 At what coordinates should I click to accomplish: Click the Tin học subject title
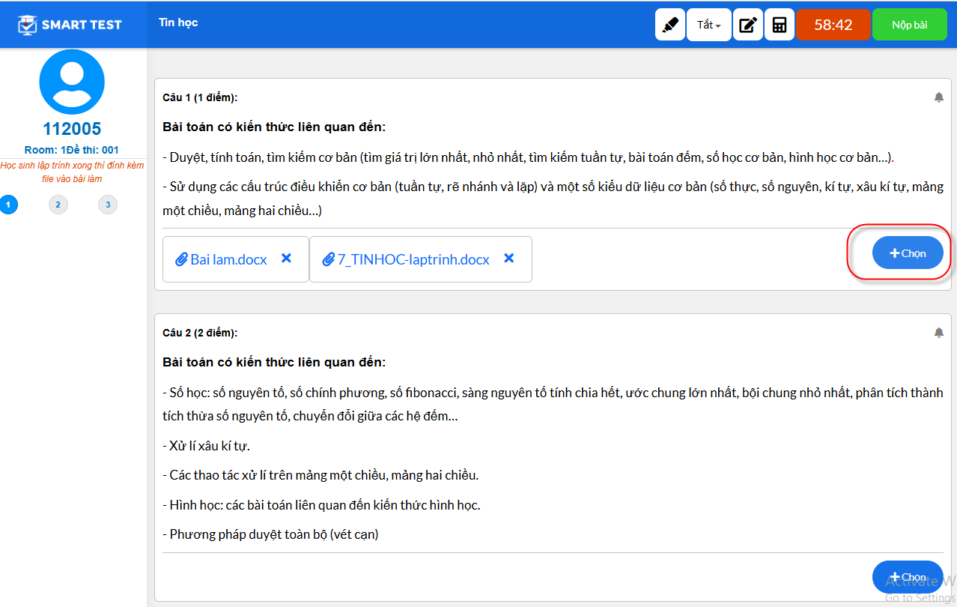coord(178,22)
